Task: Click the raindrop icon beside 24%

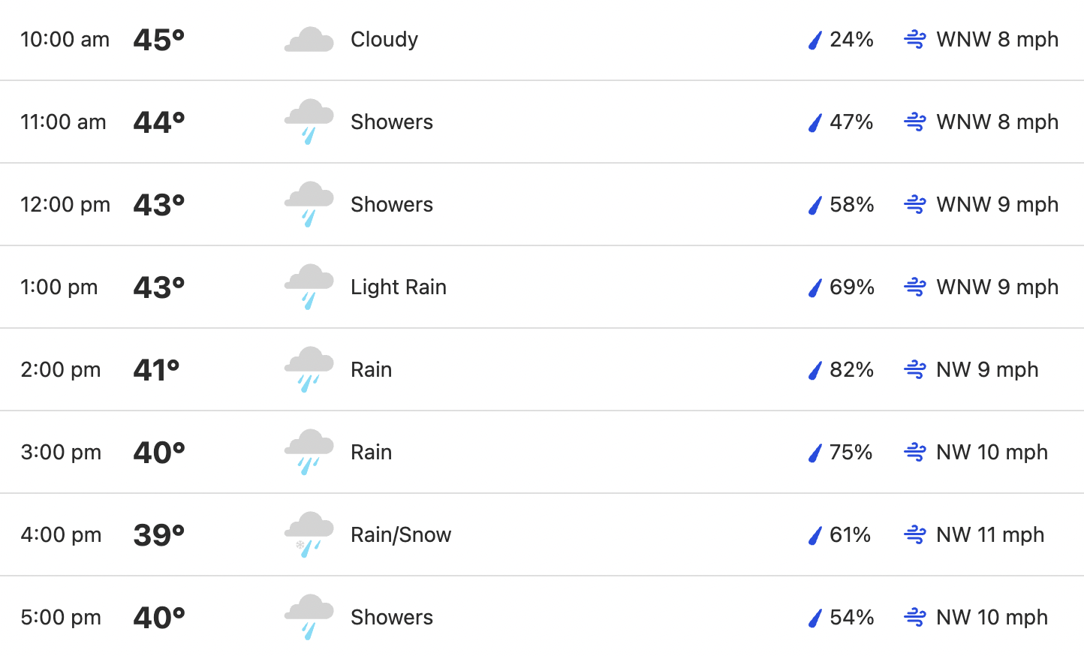Action: [x=815, y=40]
